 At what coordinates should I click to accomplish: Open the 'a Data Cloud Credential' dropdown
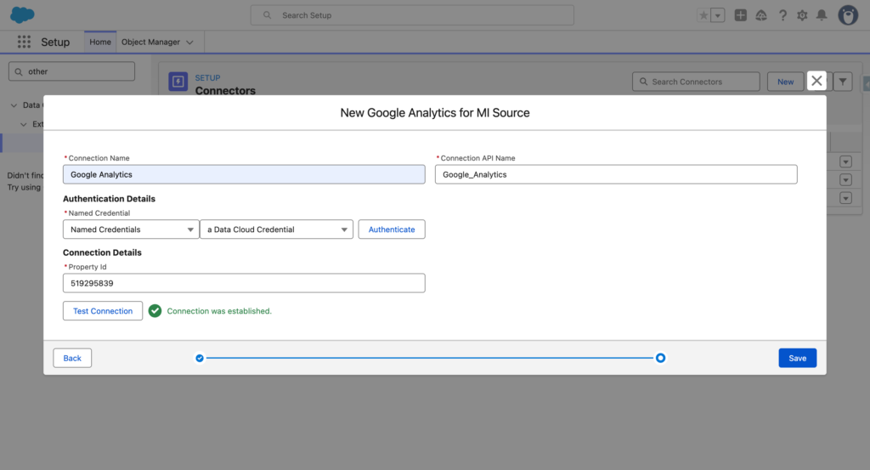pos(276,229)
